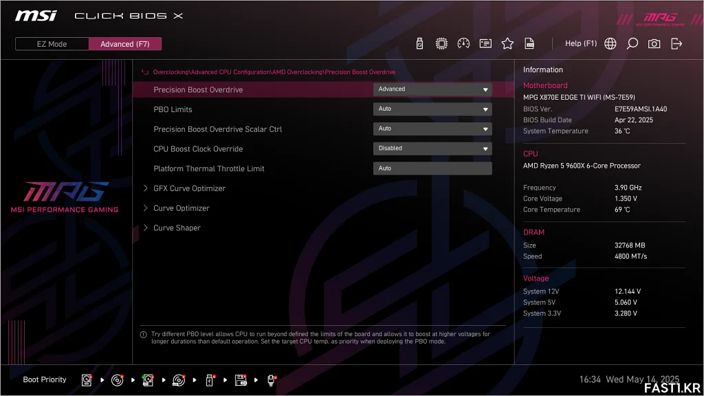Open the PBO Limits dropdown
Screen dimensions: 704x396
tap(432, 109)
